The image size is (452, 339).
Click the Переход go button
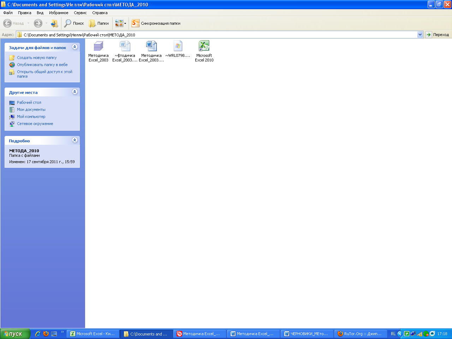click(437, 35)
